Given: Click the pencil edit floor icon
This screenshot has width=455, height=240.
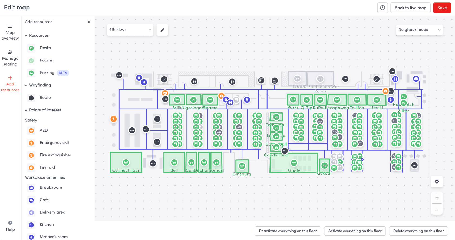Looking at the screenshot, I should [162, 30].
